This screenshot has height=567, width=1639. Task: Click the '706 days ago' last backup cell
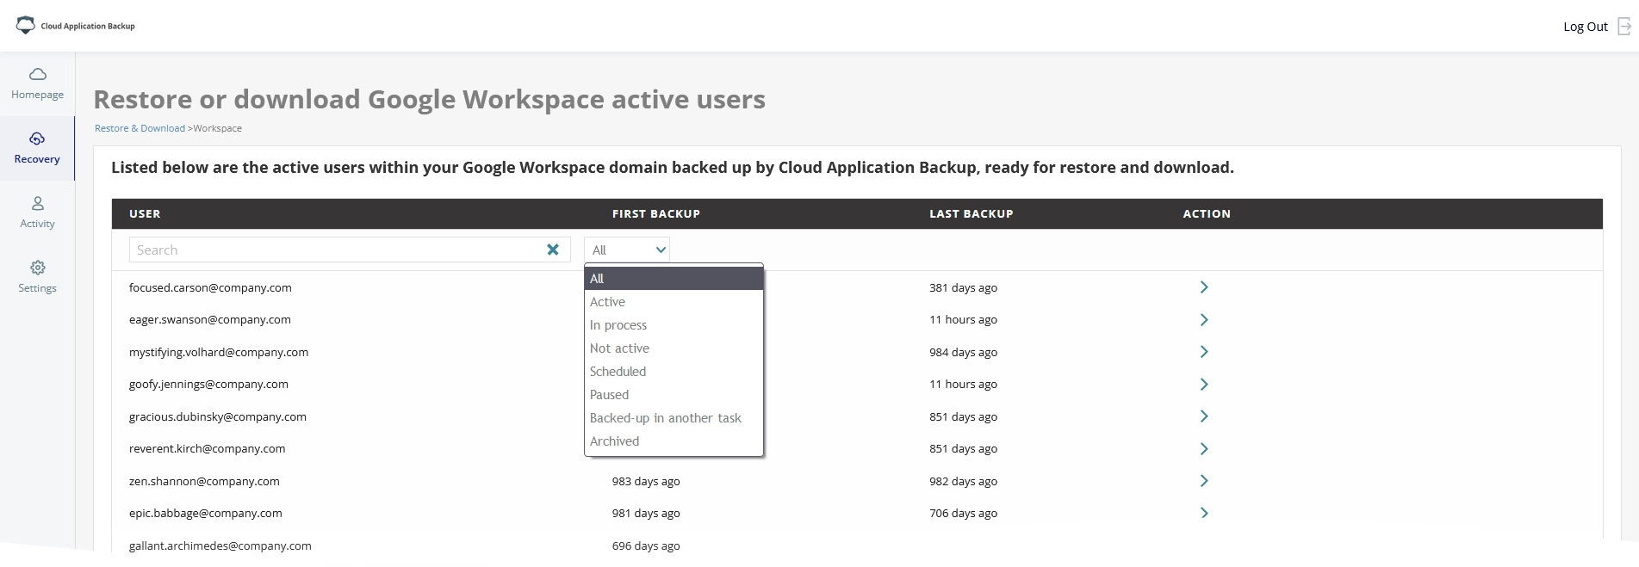tap(964, 514)
